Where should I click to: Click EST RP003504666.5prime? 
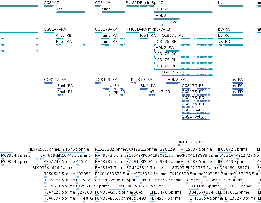pyautogui.click(x=53, y=168)
